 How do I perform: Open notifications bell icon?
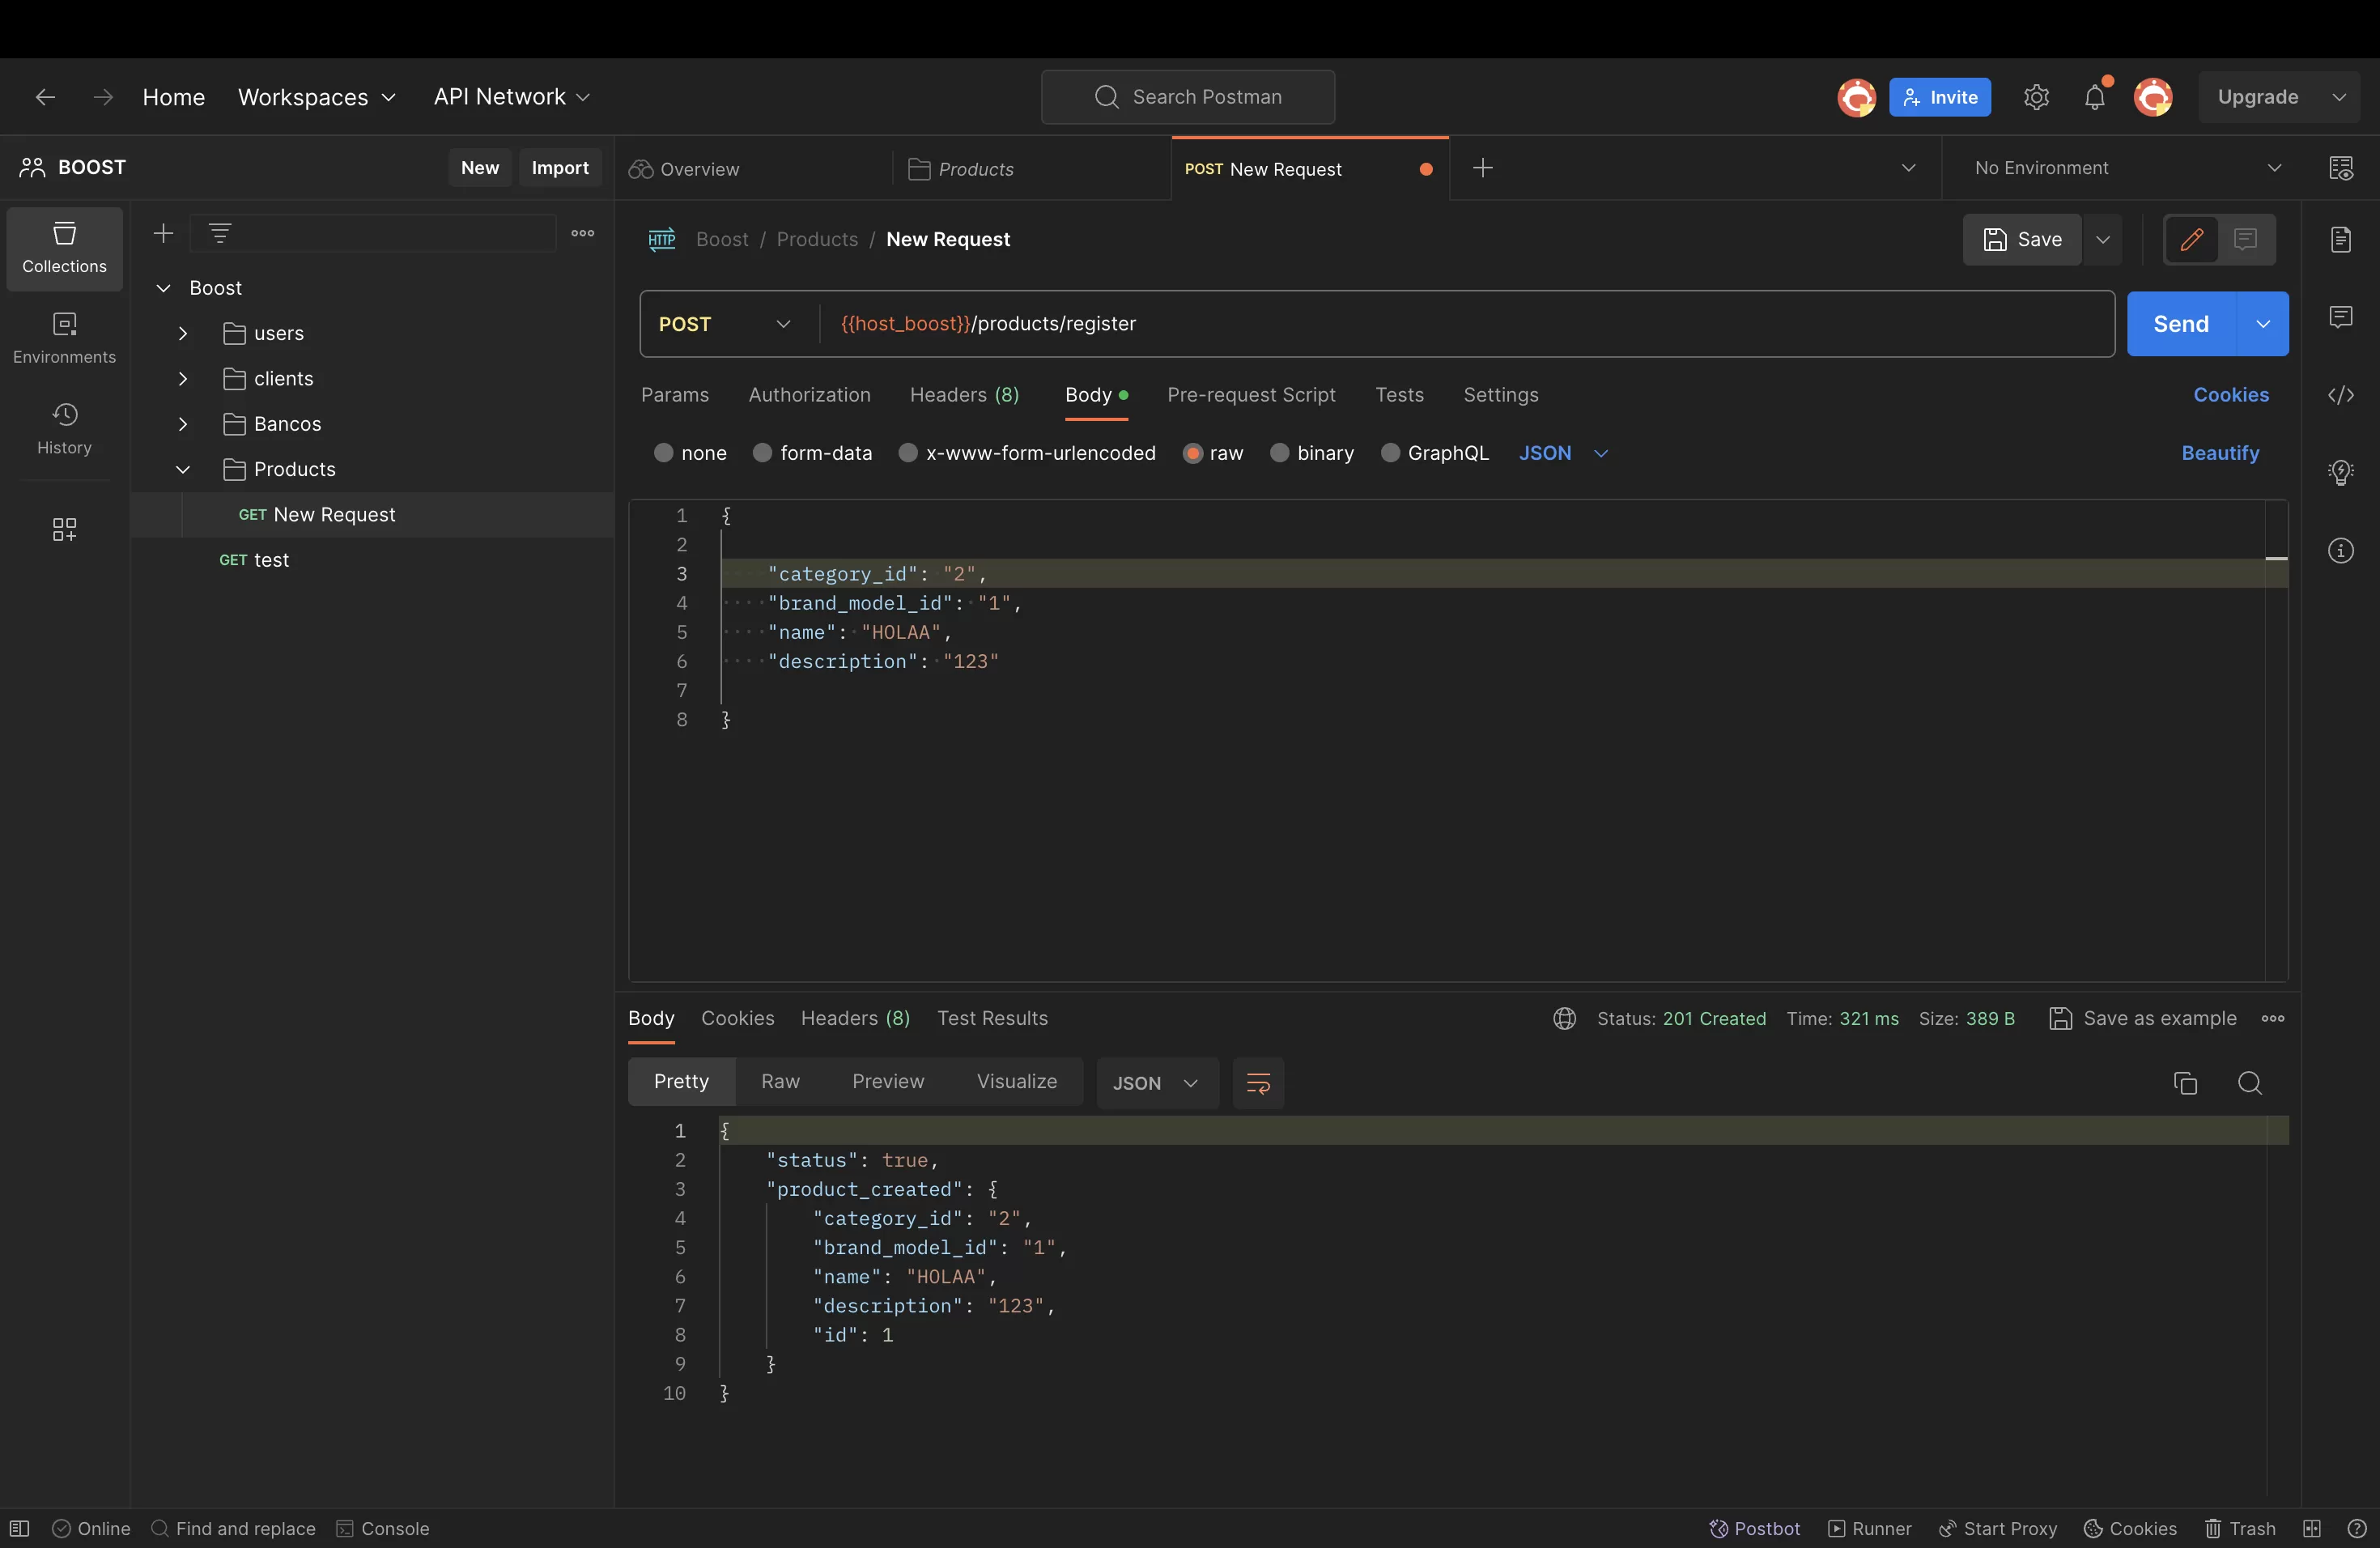[x=2094, y=97]
